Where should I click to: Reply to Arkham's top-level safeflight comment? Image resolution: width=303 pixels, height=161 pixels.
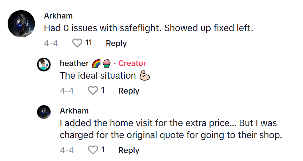point(116,44)
